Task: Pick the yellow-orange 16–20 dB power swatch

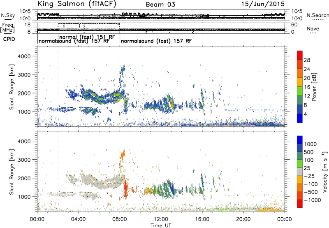Action: (x=300, y=82)
